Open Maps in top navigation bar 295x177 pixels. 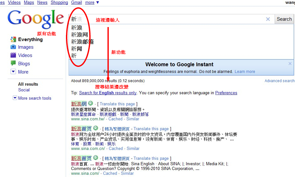29,3
